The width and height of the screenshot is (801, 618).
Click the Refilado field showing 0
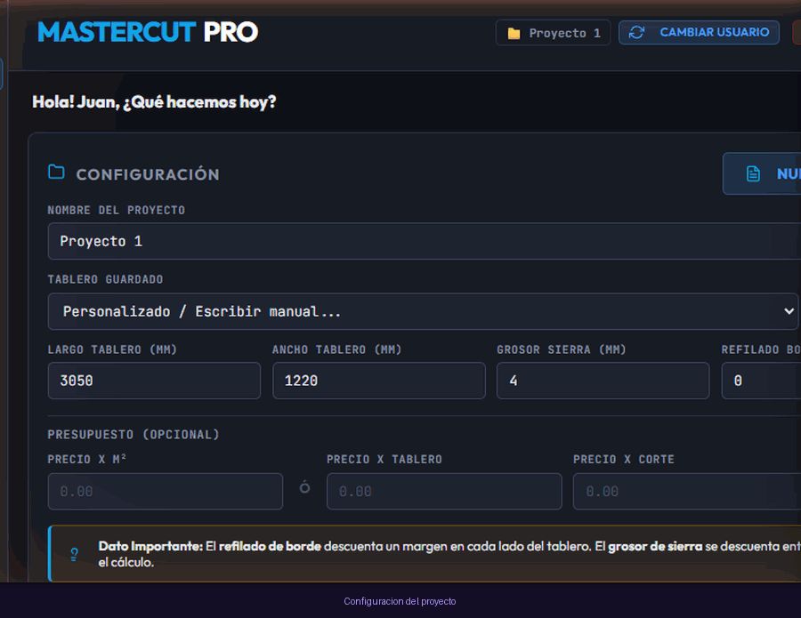[x=761, y=381]
